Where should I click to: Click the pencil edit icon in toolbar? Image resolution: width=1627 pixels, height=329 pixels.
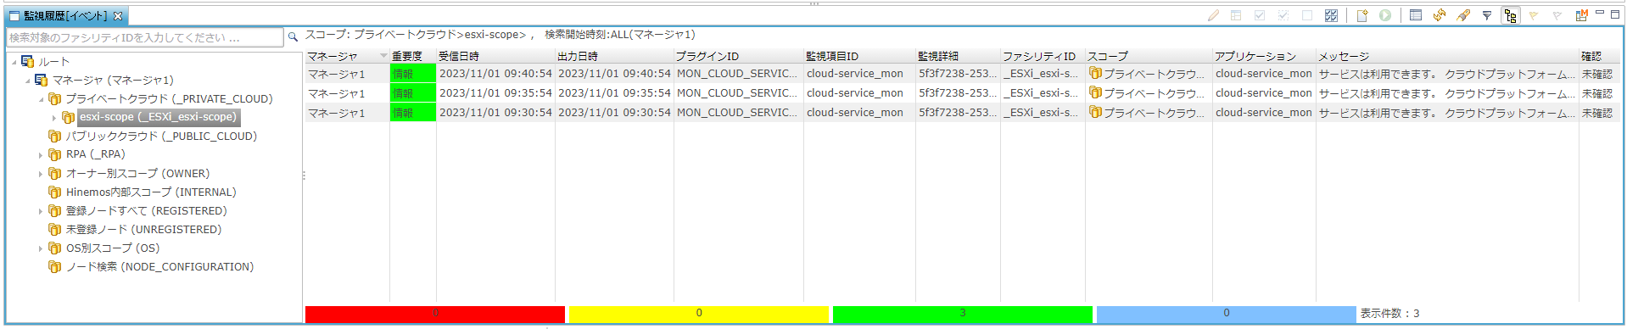click(x=1213, y=15)
